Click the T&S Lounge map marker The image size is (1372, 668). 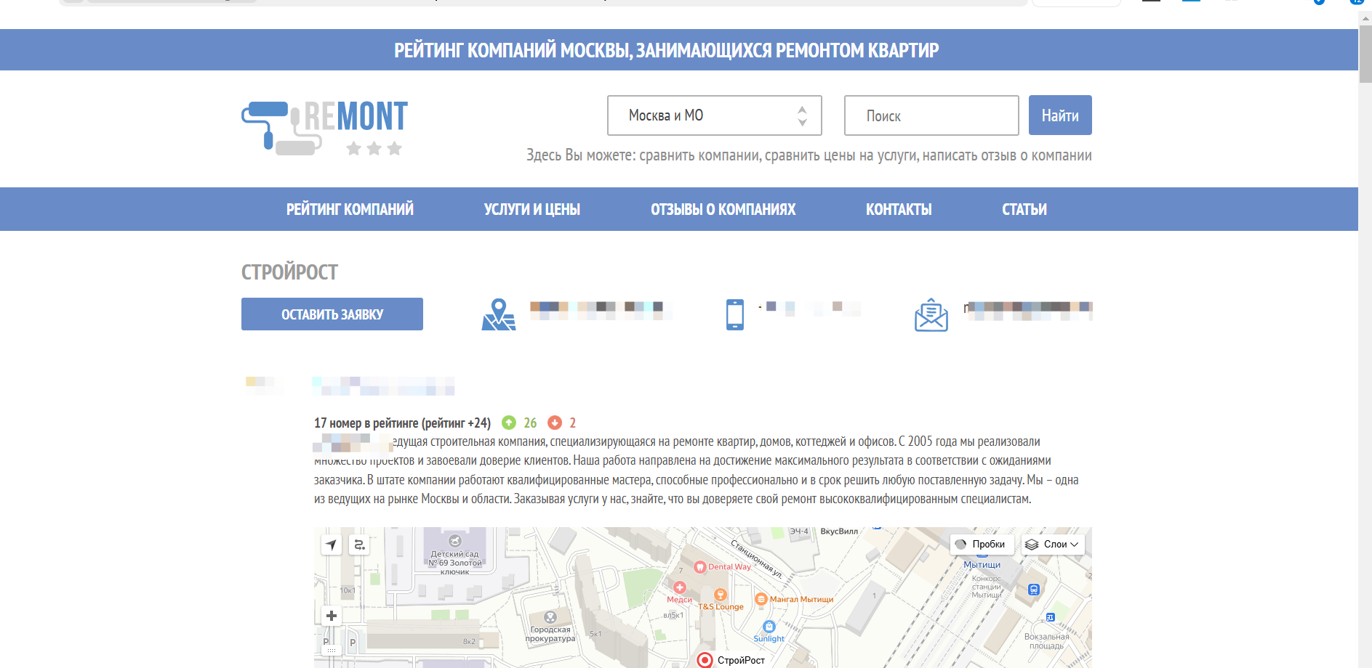point(720,595)
